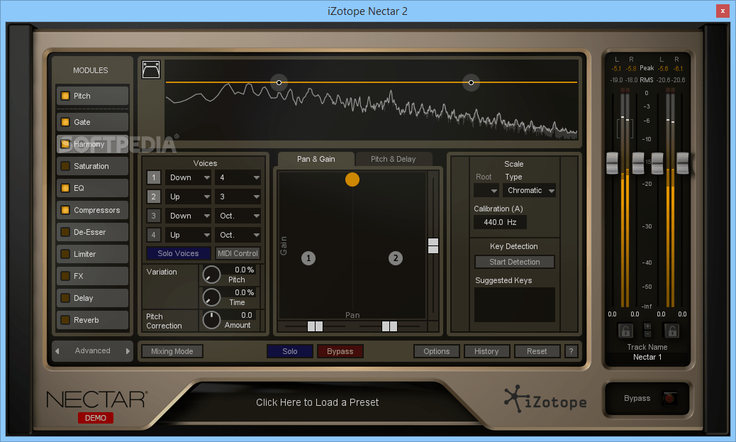
Task: Enable Solo Voices mode
Action: tap(177, 253)
